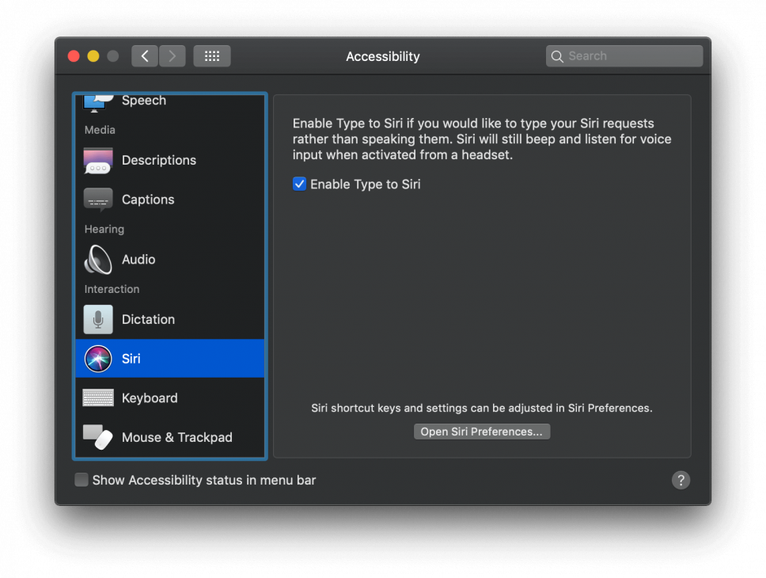
Task: Go back using the left navigation arrow
Action: (x=144, y=55)
